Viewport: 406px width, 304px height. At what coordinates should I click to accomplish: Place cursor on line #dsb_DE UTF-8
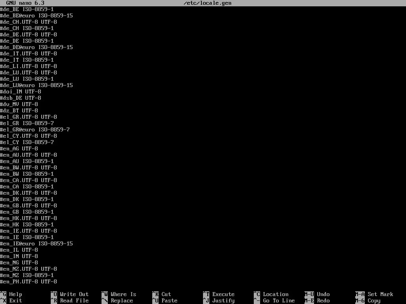pyautogui.click(x=21, y=98)
